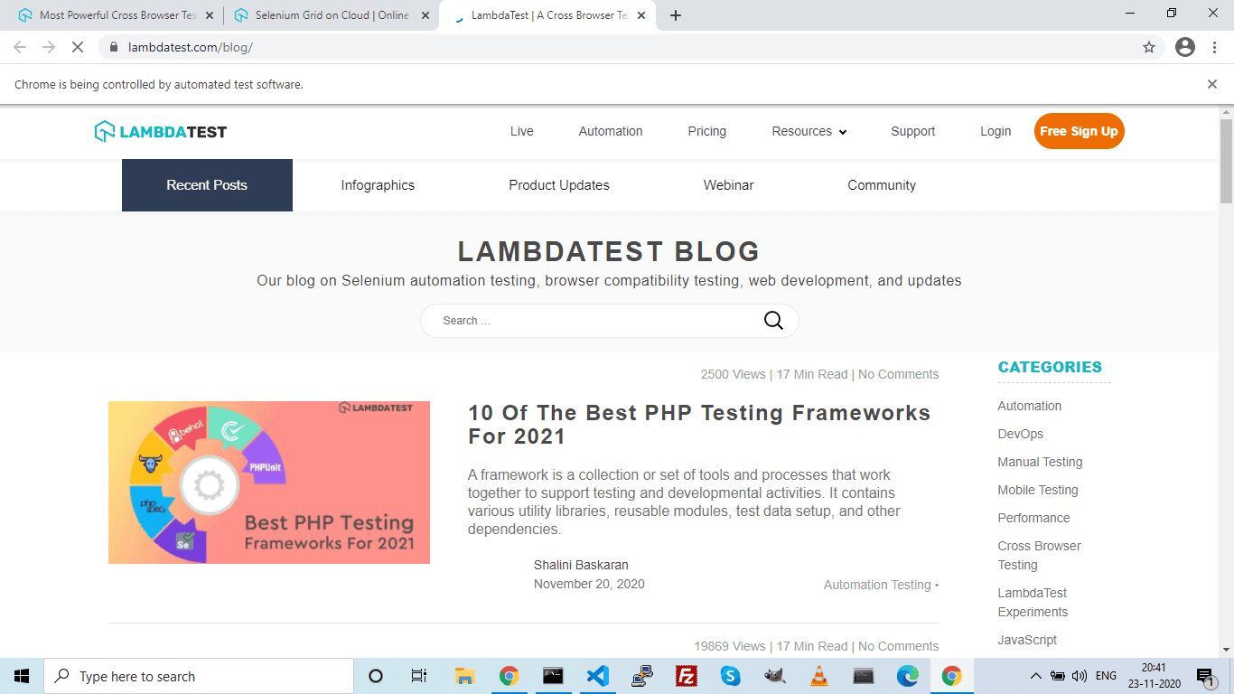Screen dimensions: 1234x694
Task: Open the LambdaTest Experiments category
Action: tap(1033, 603)
